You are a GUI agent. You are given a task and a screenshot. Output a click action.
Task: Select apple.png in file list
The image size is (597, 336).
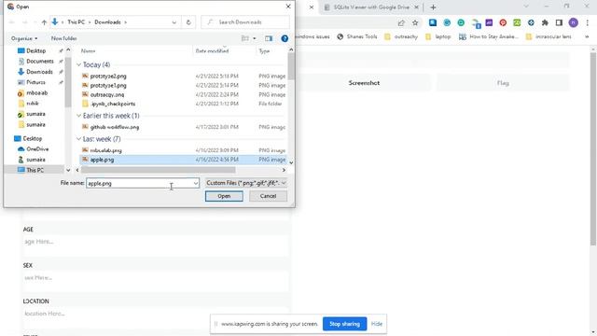click(102, 160)
